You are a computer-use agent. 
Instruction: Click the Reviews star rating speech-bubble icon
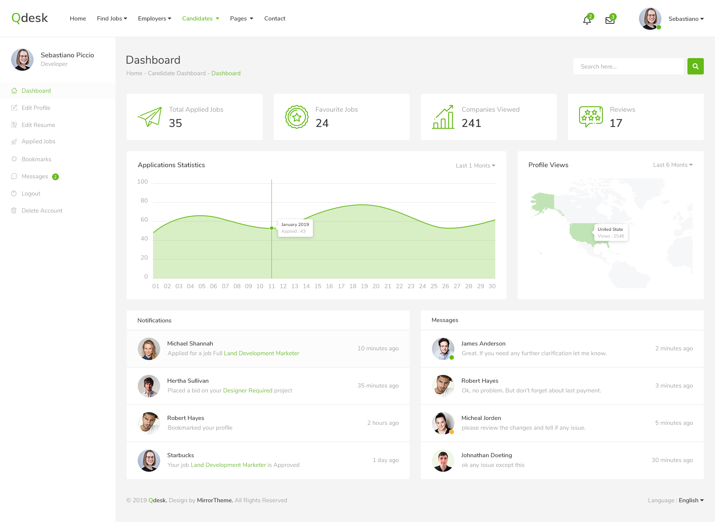(x=591, y=117)
